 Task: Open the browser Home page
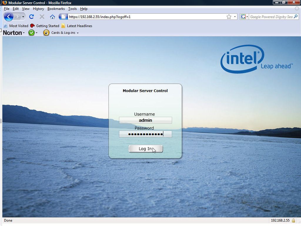[52, 17]
